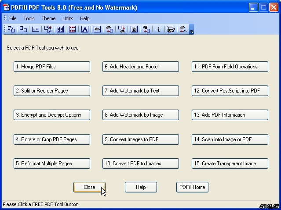Click the Watermark by Text 'A' icon
Screen dimensions: 281x210
[85, 29]
